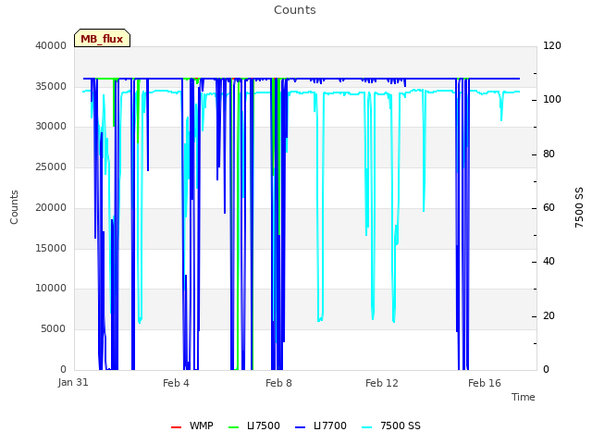Click the 35000 left axis tick label
The width and height of the screenshot is (592, 444).
[51, 86]
